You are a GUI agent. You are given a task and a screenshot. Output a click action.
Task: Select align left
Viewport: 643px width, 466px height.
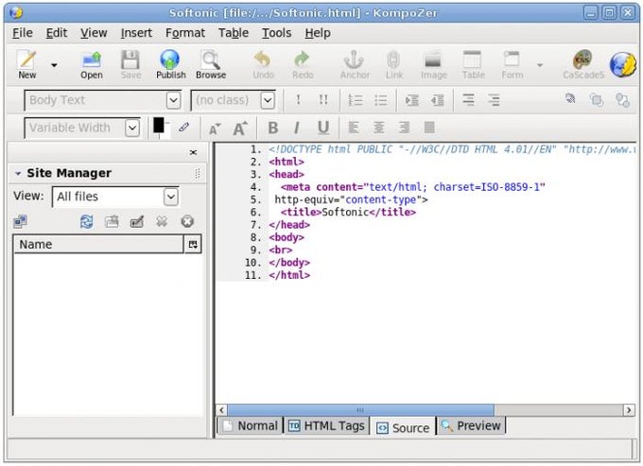click(354, 128)
